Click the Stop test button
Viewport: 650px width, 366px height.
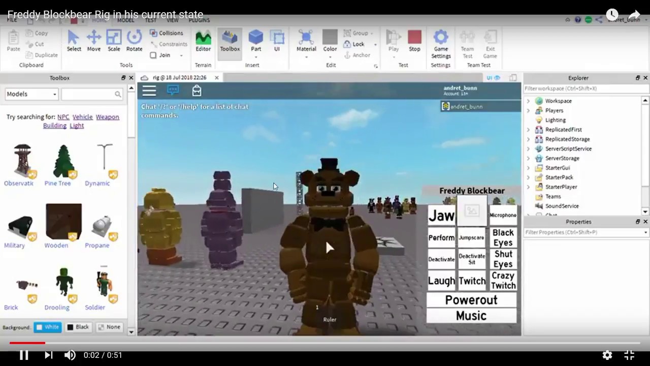(x=414, y=41)
